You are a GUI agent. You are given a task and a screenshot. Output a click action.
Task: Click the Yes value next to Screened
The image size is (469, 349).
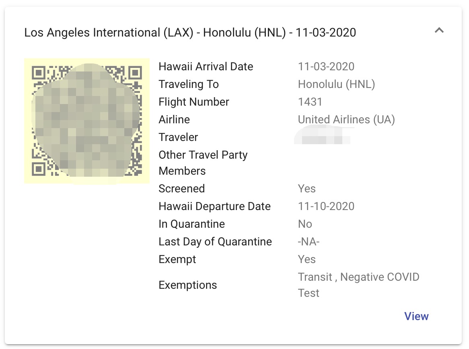click(306, 189)
